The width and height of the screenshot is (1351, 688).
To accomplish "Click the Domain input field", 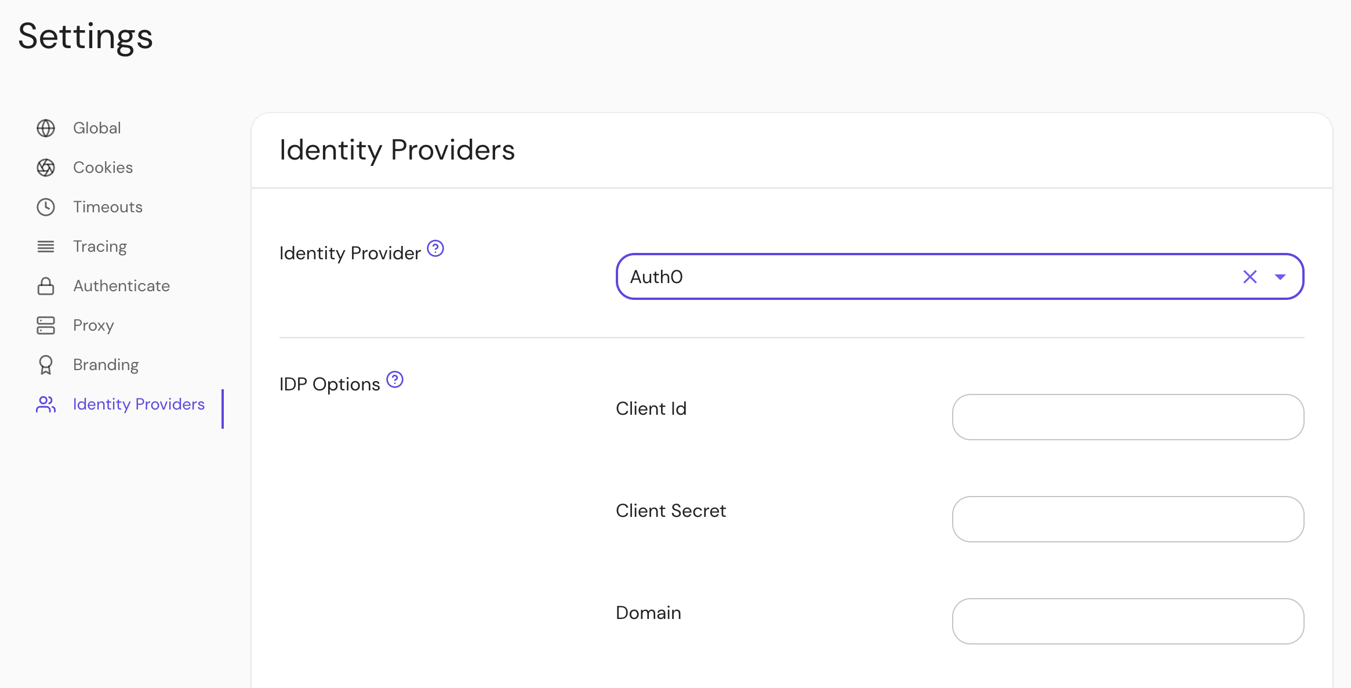I will tap(1127, 621).
